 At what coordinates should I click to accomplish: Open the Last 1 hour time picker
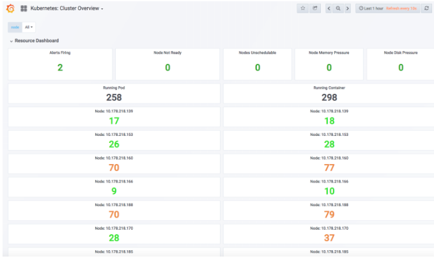click(388, 8)
